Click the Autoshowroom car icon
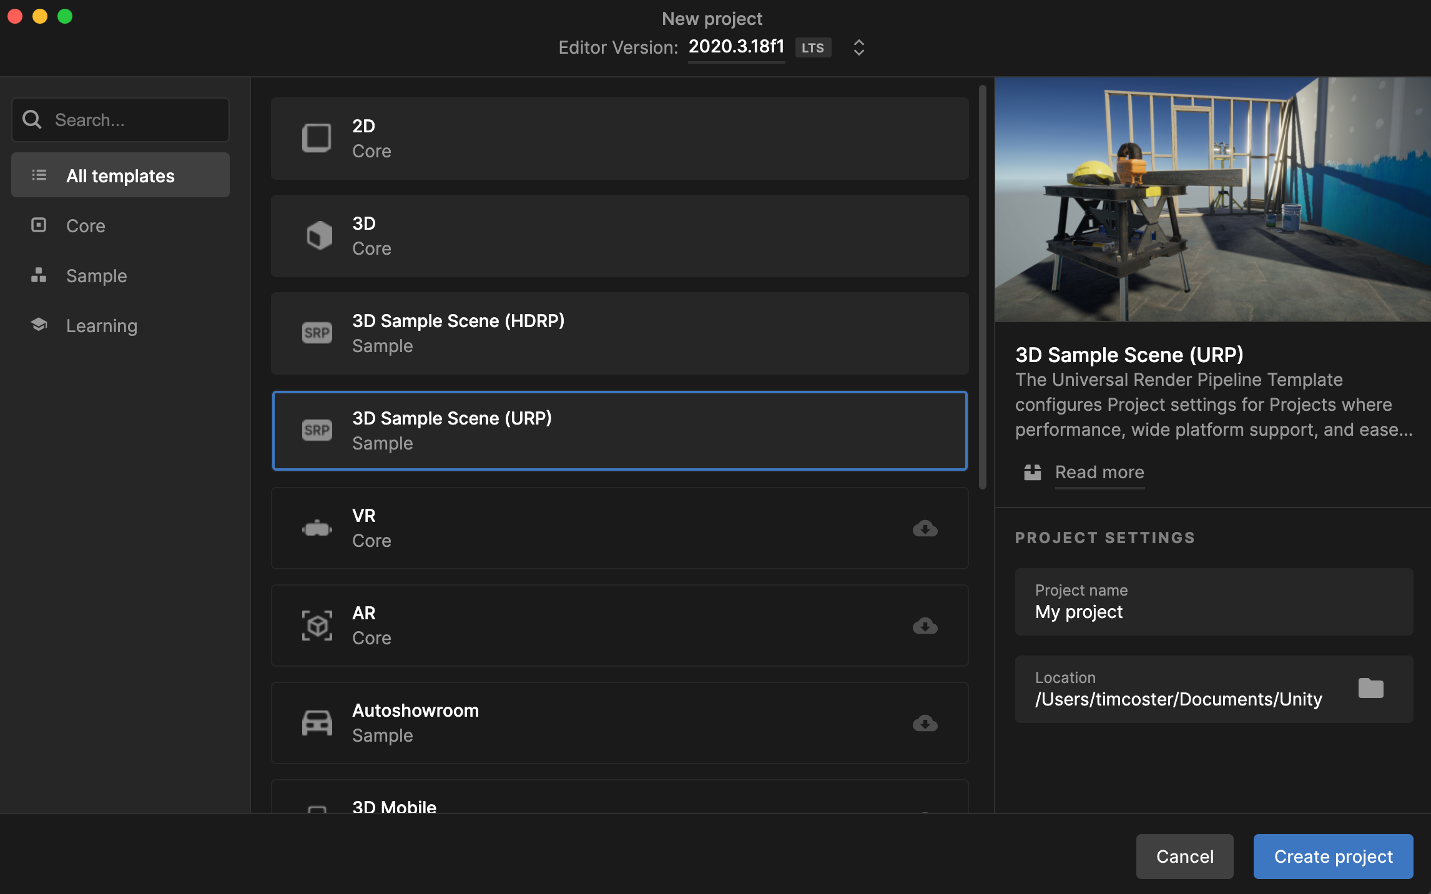Viewport: 1431px width, 894px height. coord(317,723)
